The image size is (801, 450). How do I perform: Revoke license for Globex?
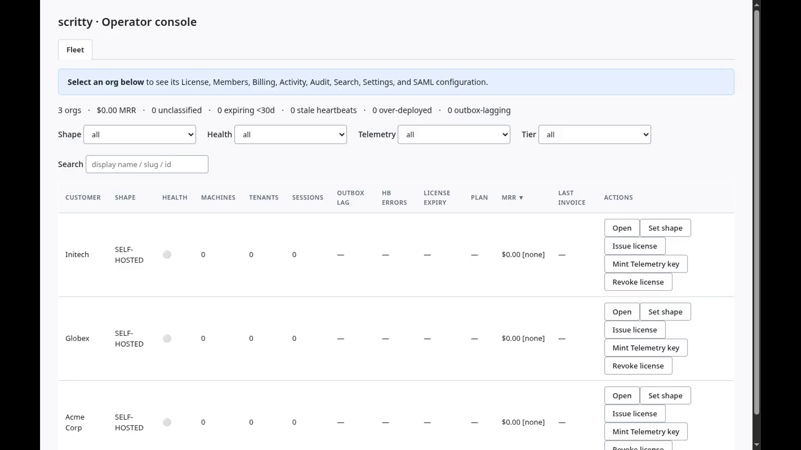(x=638, y=365)
